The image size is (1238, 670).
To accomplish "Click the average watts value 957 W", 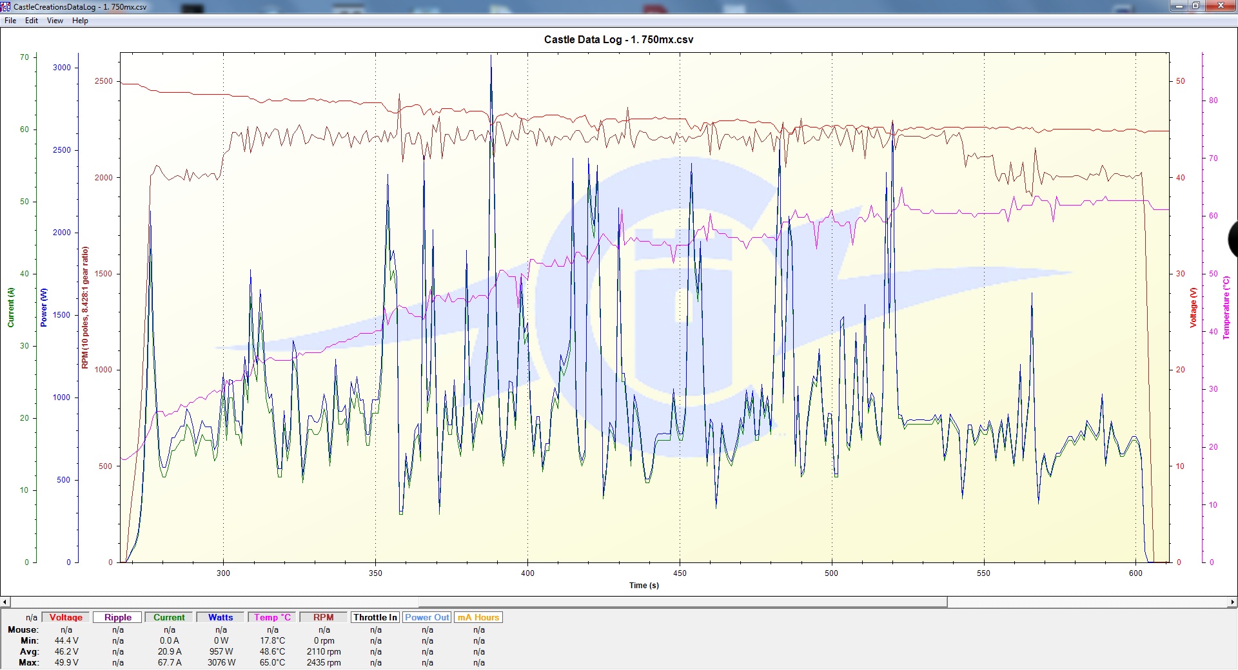I will tap(221, 651).
